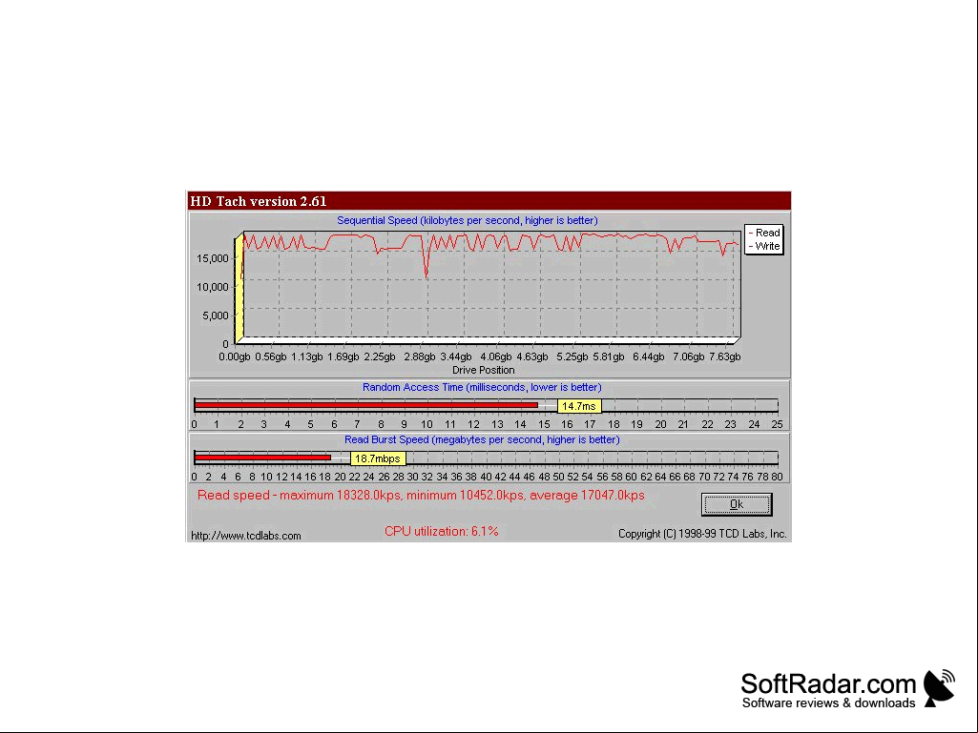Viewport: 978px width, 733px height.
Task: Click the 2.88gb drive position label
Action: (x=420, y=357)
